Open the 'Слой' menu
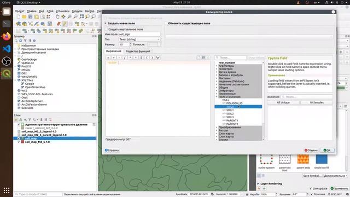This screenshot has width=350, height=197. coord(50,11)
